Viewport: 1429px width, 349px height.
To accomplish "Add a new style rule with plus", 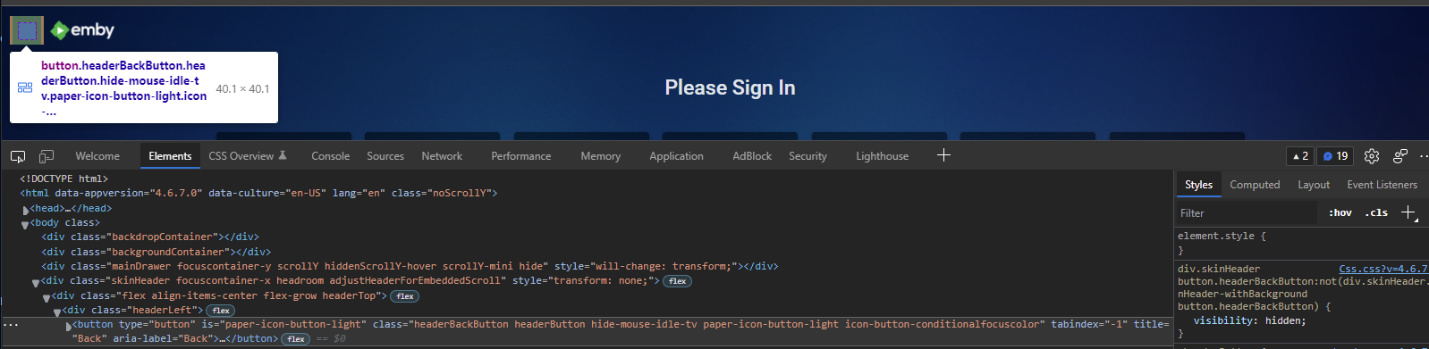I will pos(1408,212).
